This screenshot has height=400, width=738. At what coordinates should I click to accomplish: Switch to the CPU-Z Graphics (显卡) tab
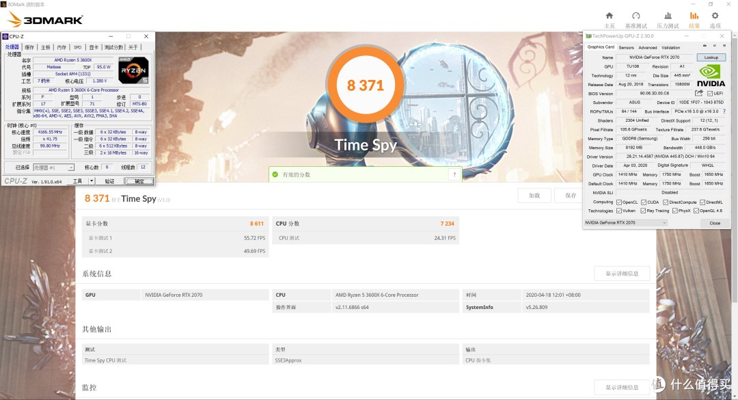94,47
